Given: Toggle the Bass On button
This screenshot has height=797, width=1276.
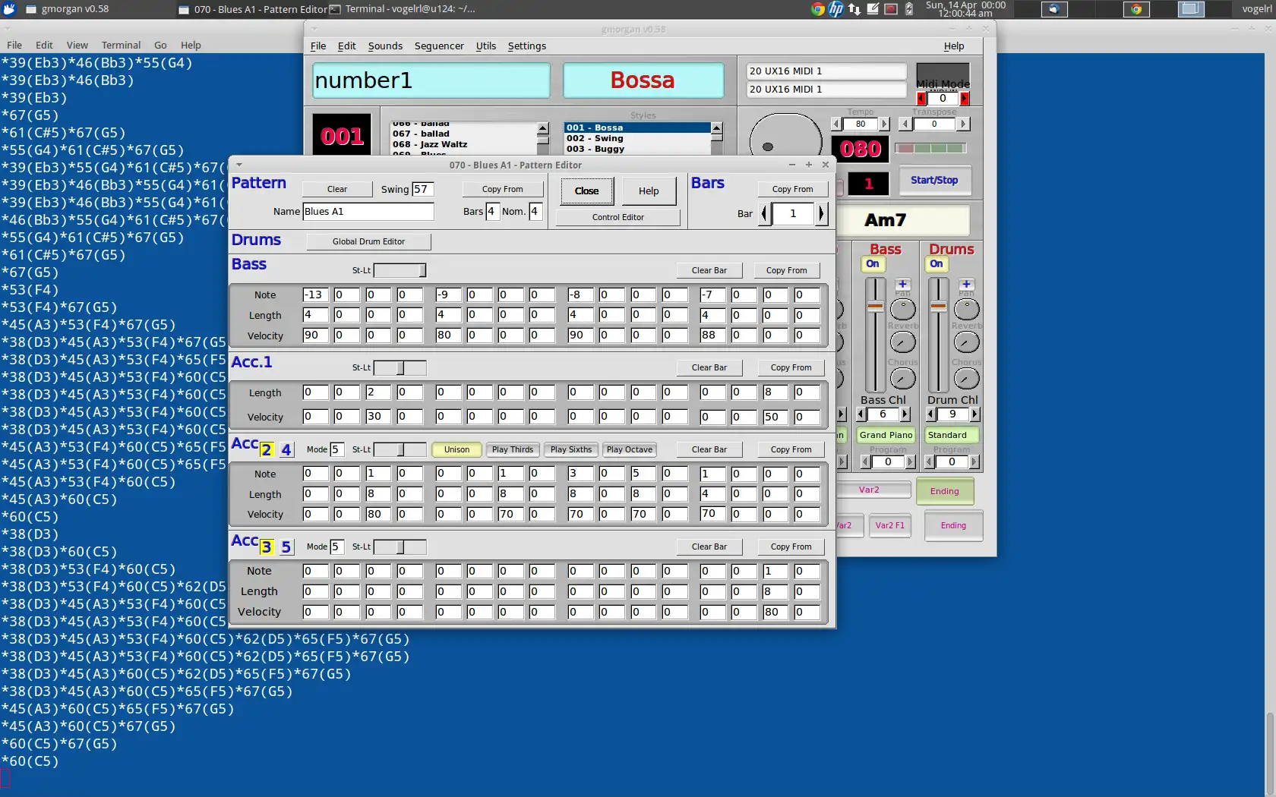Looking at the screenshot, I should [873, 264].
